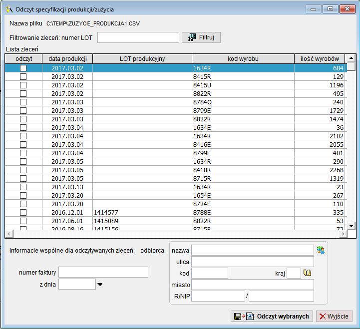Screen dimensions: 360x329
Task: Check odczyt box for 8418R row
Action: coord(23,170)
